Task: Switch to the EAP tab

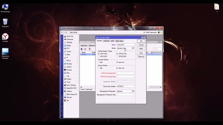Action: click(113, 41)
